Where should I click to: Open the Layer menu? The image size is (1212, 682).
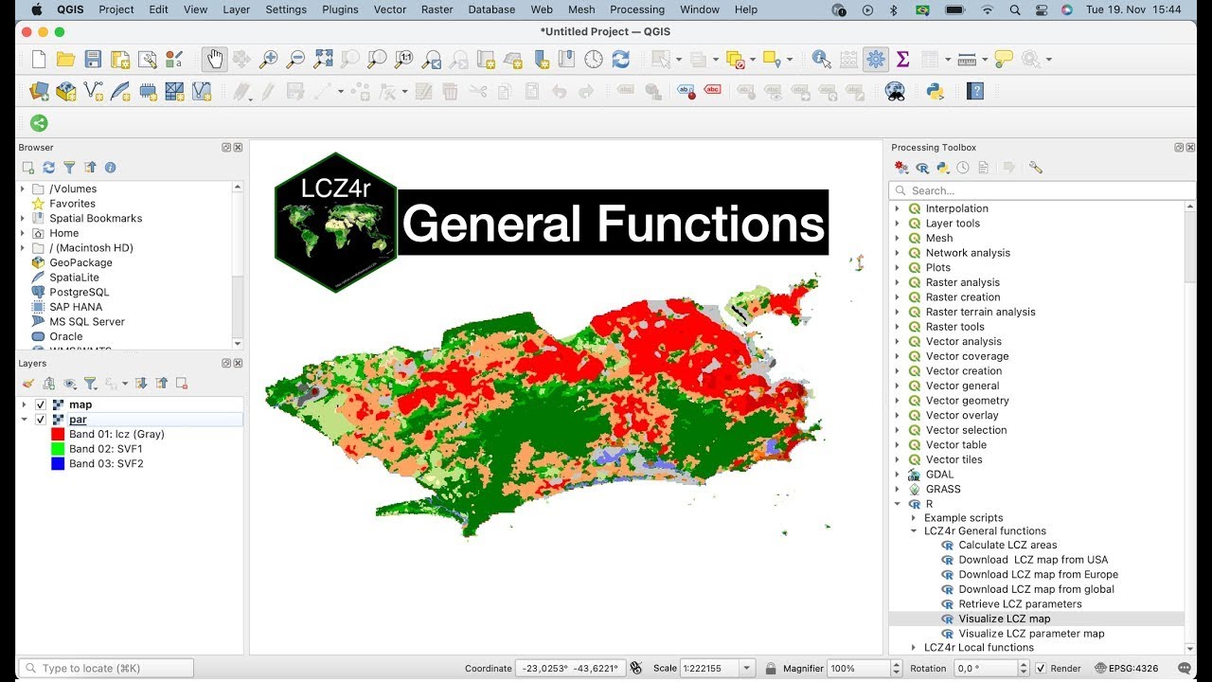pyautogui.click(x=236, y=9)
